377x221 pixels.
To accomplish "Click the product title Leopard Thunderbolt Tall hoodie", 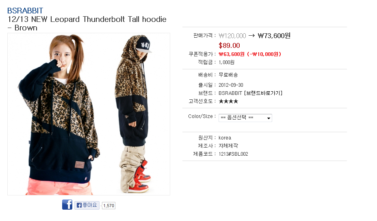I will (x=87, y=23).
